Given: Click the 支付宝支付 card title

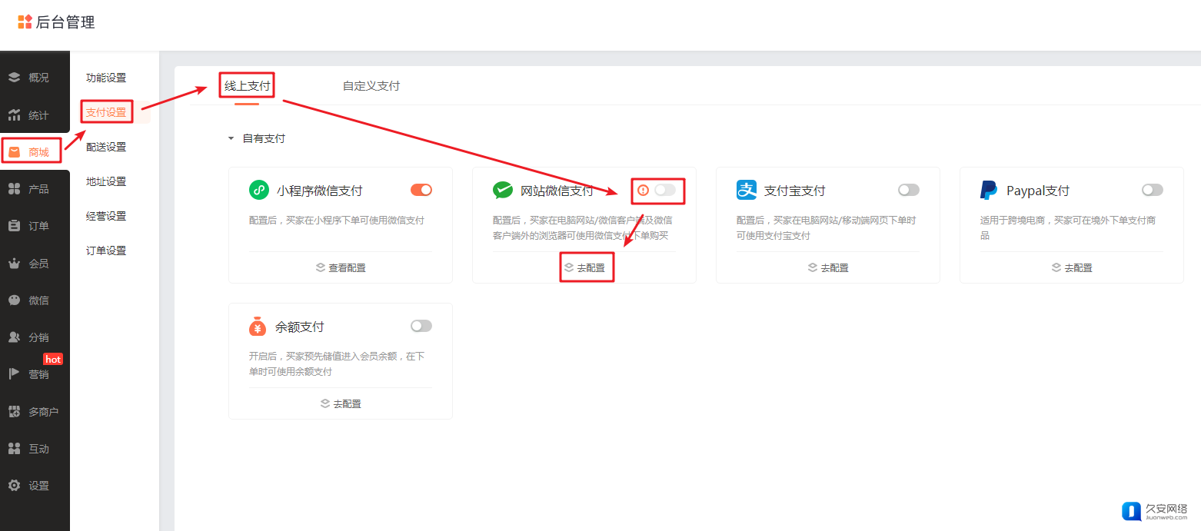Looking at the screenshot, I should tap(795, 191).
